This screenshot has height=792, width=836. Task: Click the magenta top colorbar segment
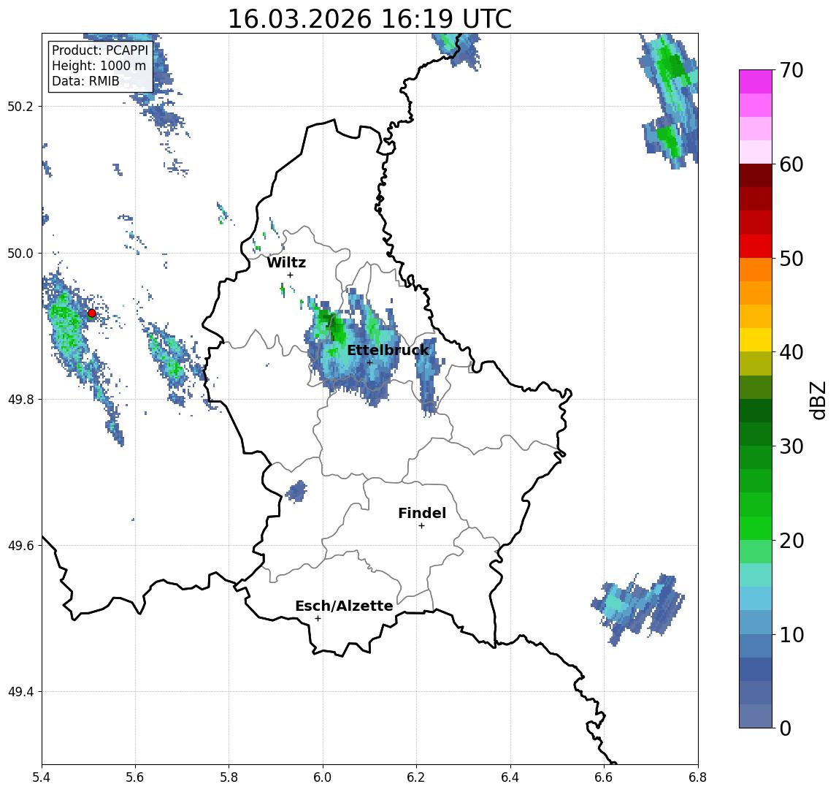756,82
